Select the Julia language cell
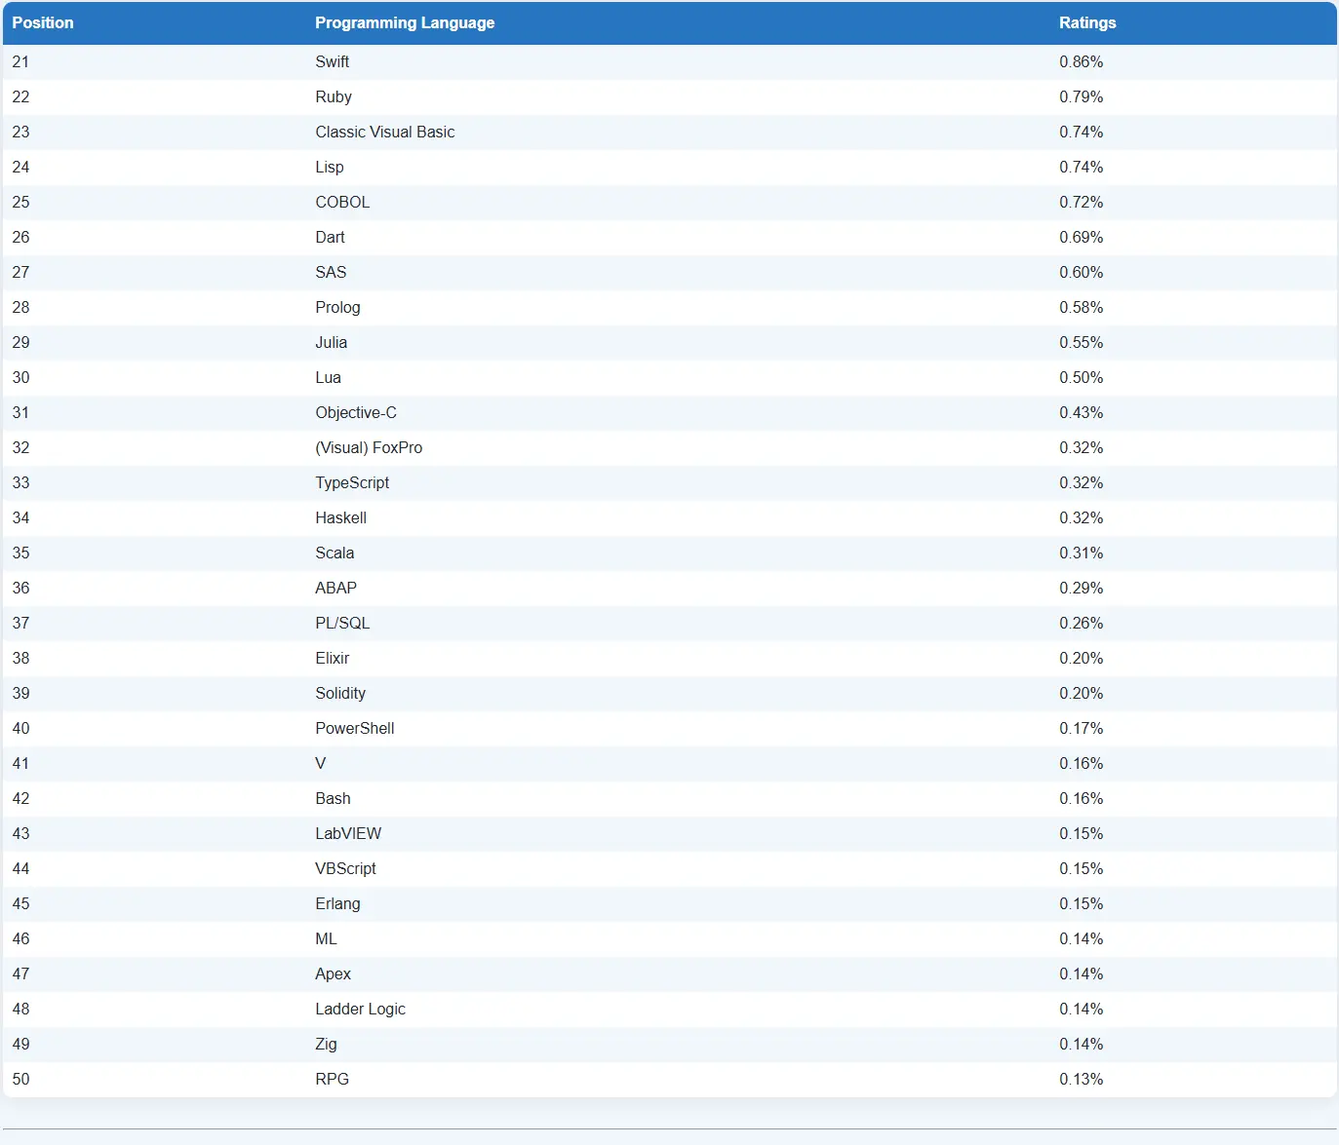Viewport: 1339px width, 1145px height. pyautogui.click(x=331, y=342)
